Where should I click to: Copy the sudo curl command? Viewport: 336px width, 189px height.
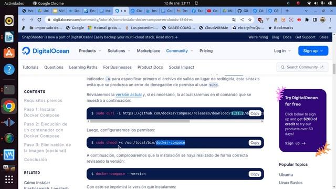255,113
